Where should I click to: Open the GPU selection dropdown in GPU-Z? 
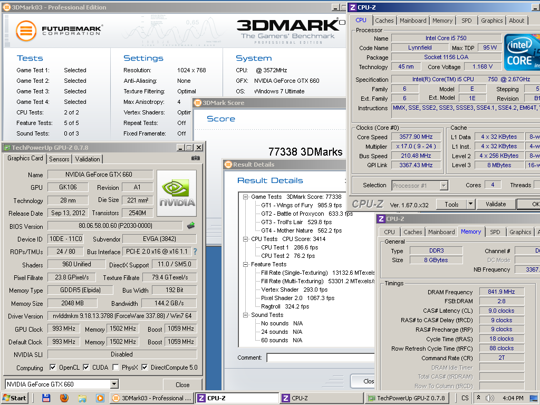114,384
